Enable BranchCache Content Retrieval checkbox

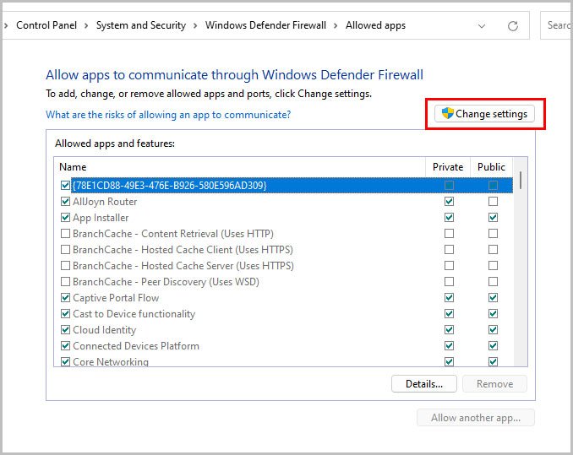click(x=65, y=234)
